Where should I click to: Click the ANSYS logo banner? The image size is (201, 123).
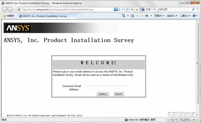pyautogui.click(x=61, y=28)
